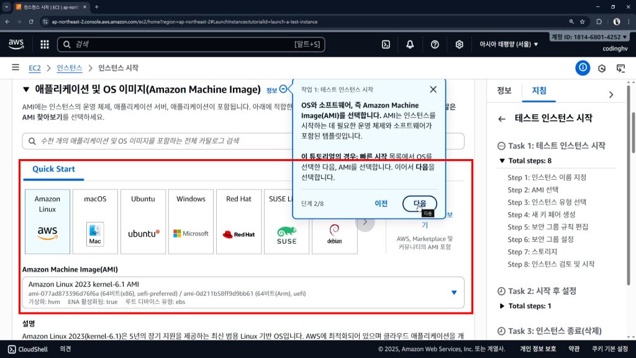Collapse the 애플리케이션 및 OS 이미지 section
Screen dimensions: 636x358
pyautogui.click(x=26, y=89)
